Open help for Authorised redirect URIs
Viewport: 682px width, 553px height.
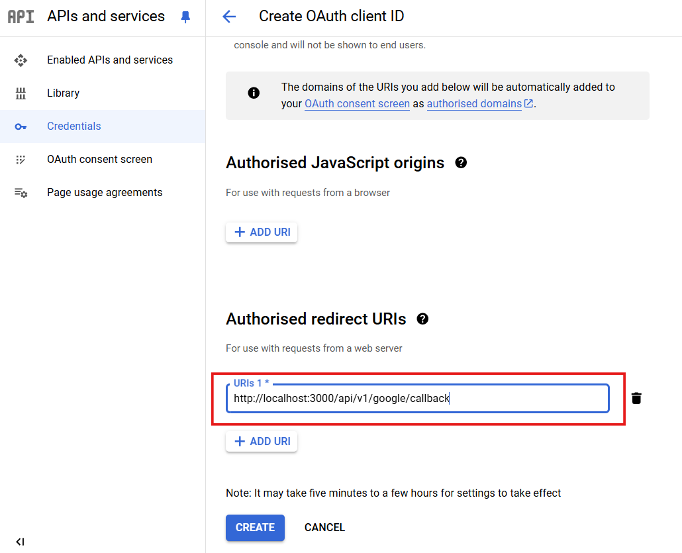[422, 319]
